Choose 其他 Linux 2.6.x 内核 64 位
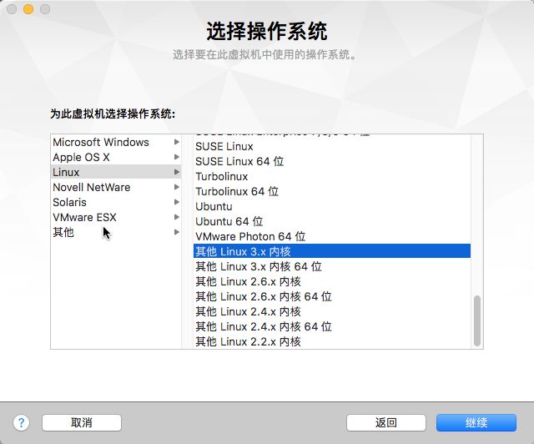 332,296
